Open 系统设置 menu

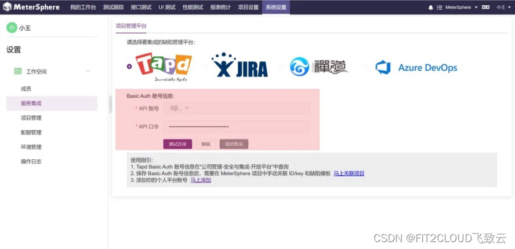point(276,7)
